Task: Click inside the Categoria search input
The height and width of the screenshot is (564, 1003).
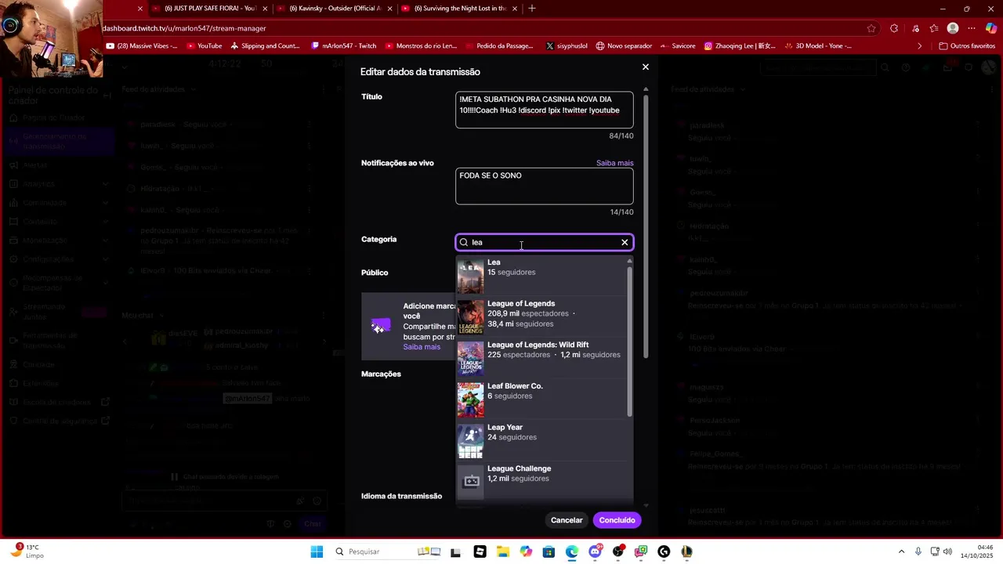Action: click(544, 242)
